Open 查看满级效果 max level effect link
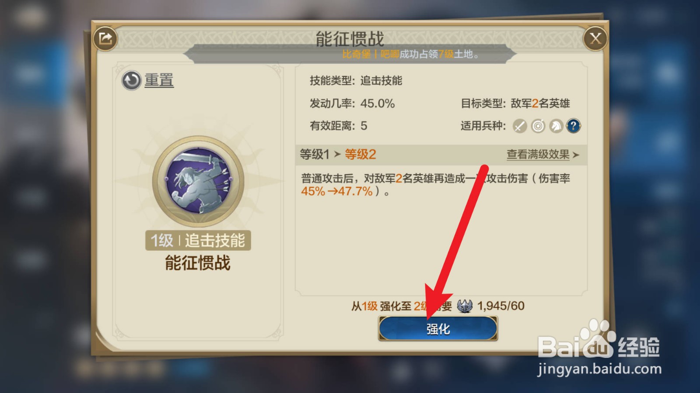This screenshot has height=393, width=700. click(x=538, y=155)
